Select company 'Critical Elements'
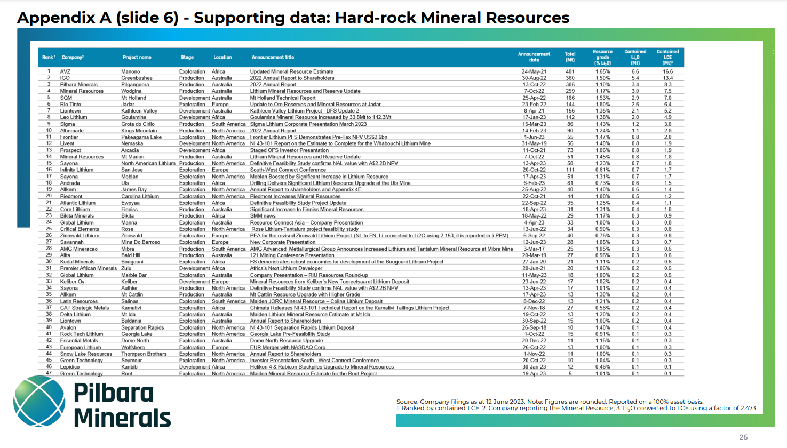Image resolution: width=787 pixels, height=448 pixels. pyautogui.click(x=80, y=229)
